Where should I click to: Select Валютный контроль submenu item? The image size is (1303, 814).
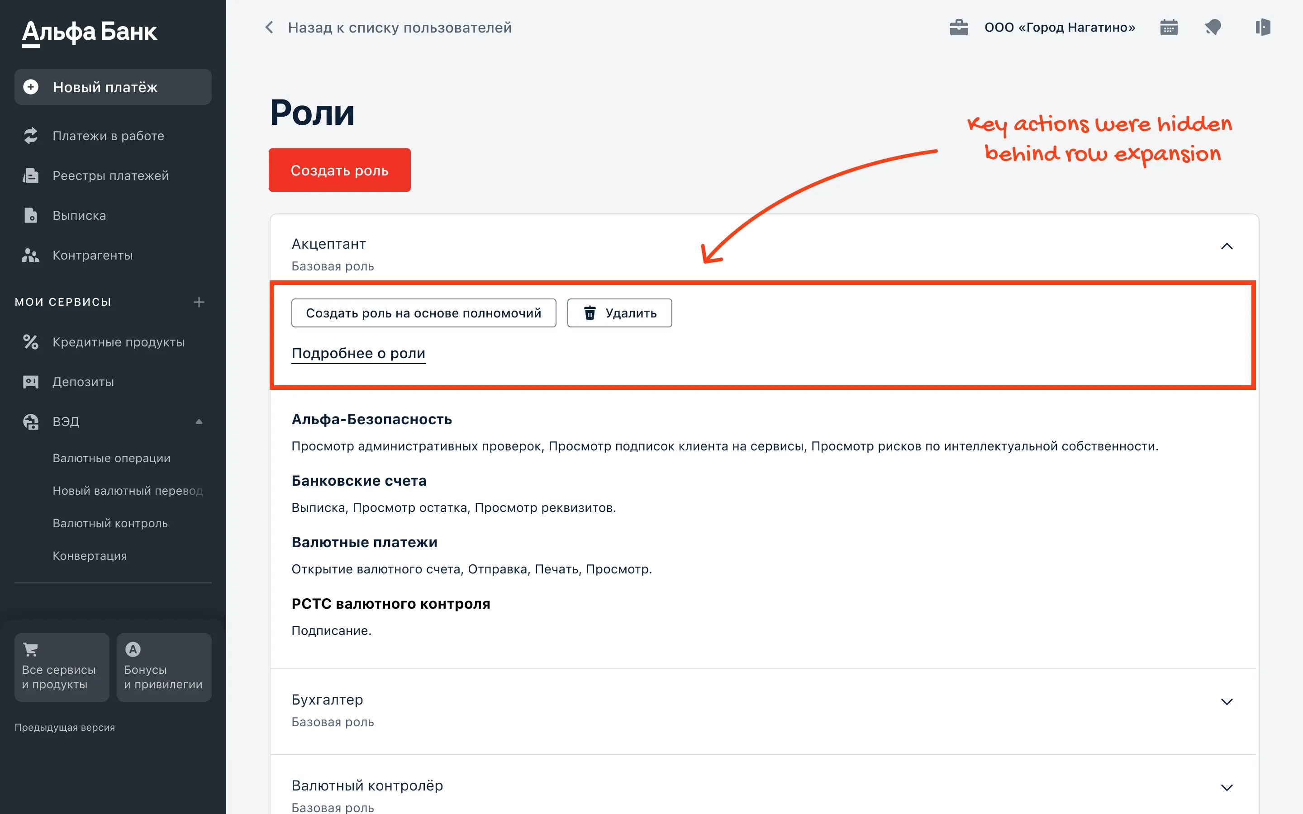coord(110,523)
